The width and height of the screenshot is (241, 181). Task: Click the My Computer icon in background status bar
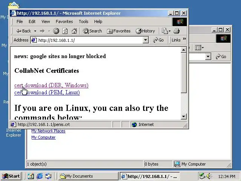pyautogui.click(x=177, y=164)
